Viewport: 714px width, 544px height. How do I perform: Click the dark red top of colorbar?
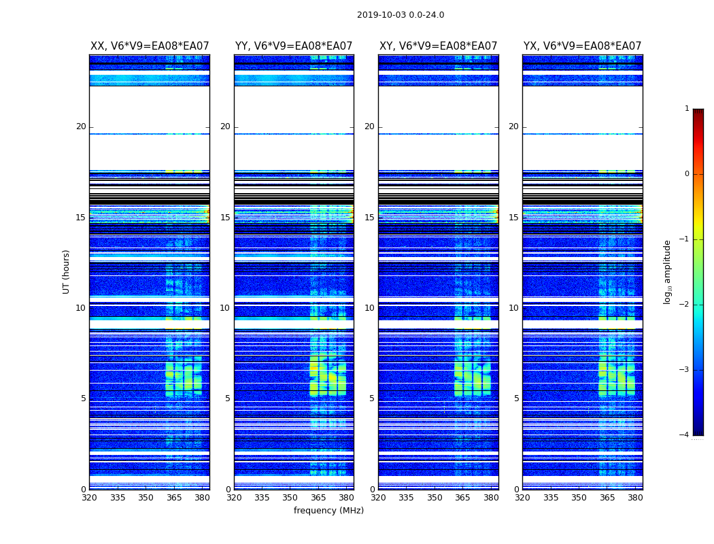698,112
